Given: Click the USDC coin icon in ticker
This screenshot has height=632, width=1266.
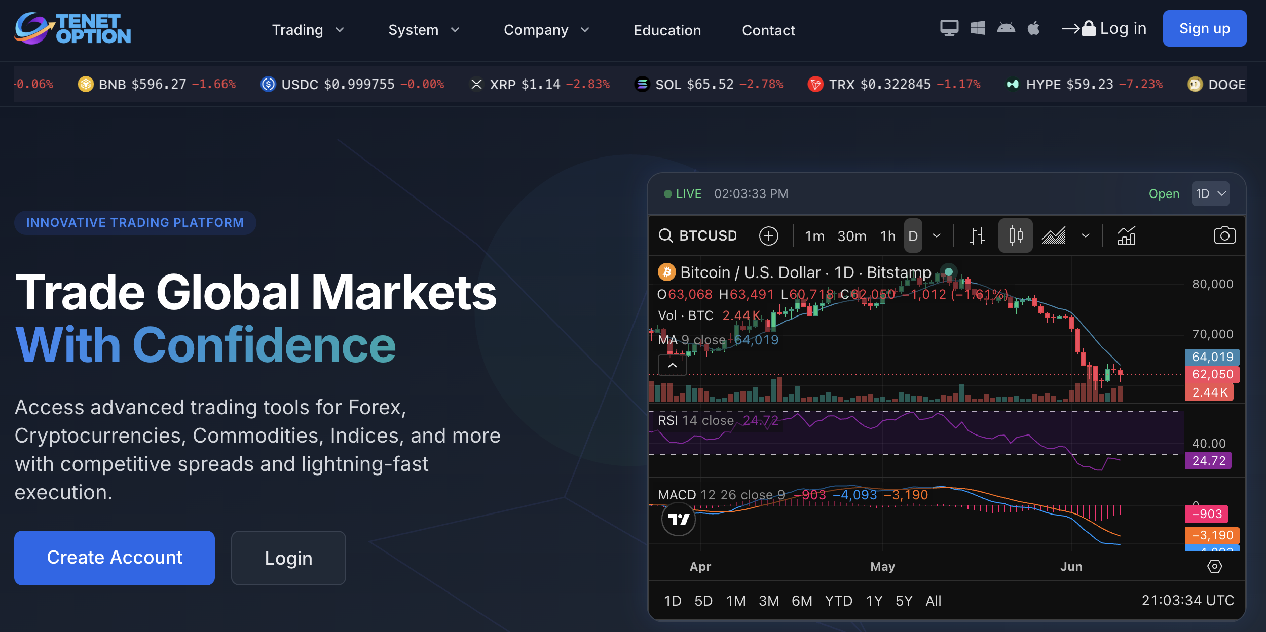Looking at the screenshot, I should 268,84.
